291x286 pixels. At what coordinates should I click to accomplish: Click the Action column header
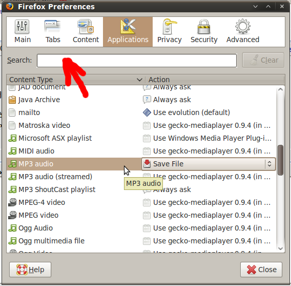(215, 80)
